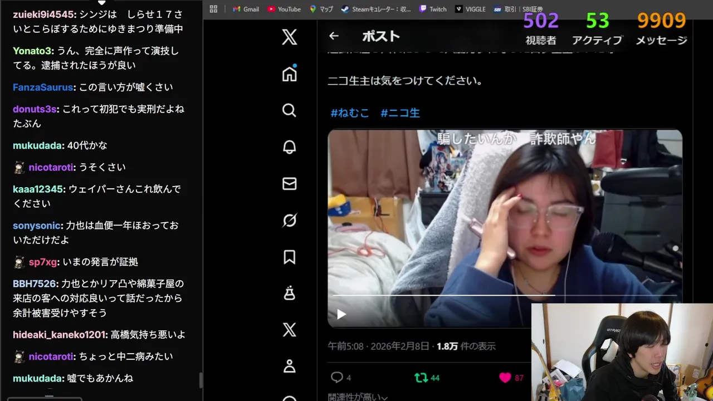Open the browser apps grid icon
713x401 pixels.
tap(213, 9)
